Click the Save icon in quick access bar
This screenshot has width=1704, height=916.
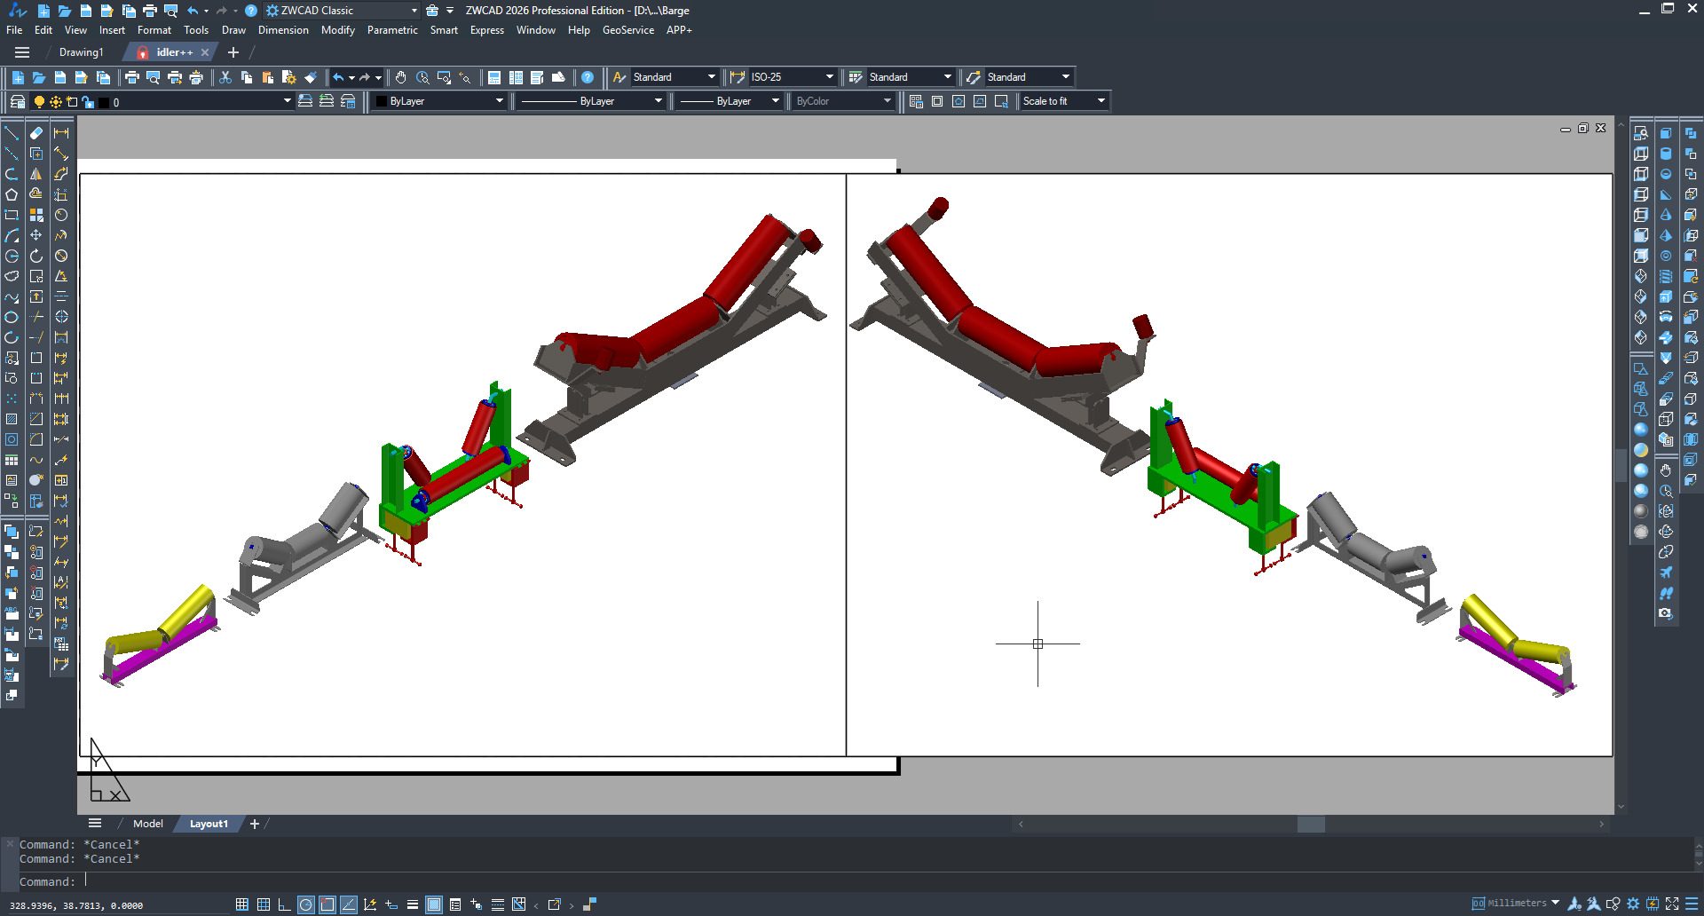[x=86, y=11]
